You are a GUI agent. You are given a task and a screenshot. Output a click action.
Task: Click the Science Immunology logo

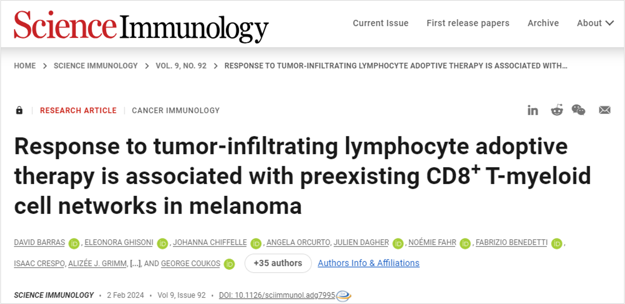tap(141, 27)
